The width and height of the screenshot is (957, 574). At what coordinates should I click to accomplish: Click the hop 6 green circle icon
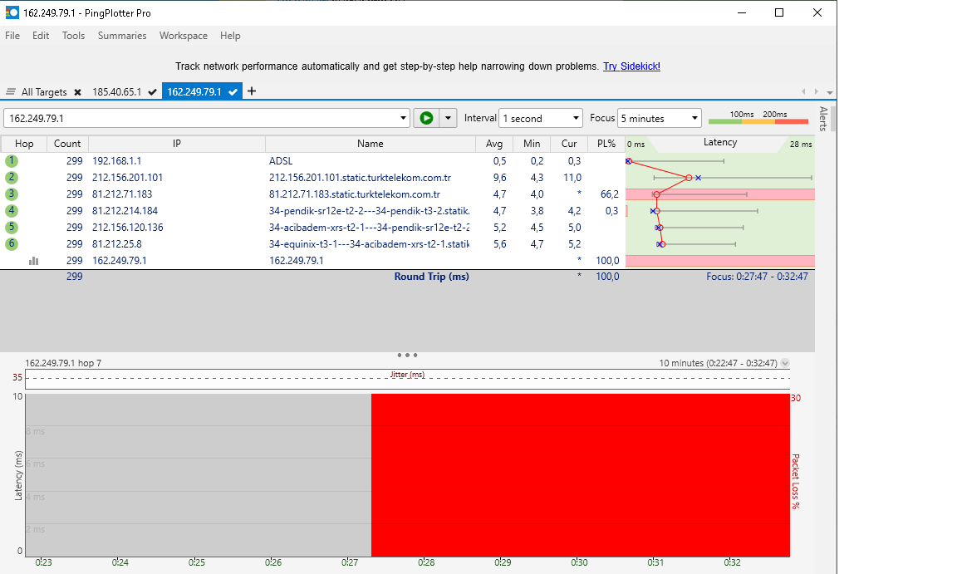coord(12,243)
